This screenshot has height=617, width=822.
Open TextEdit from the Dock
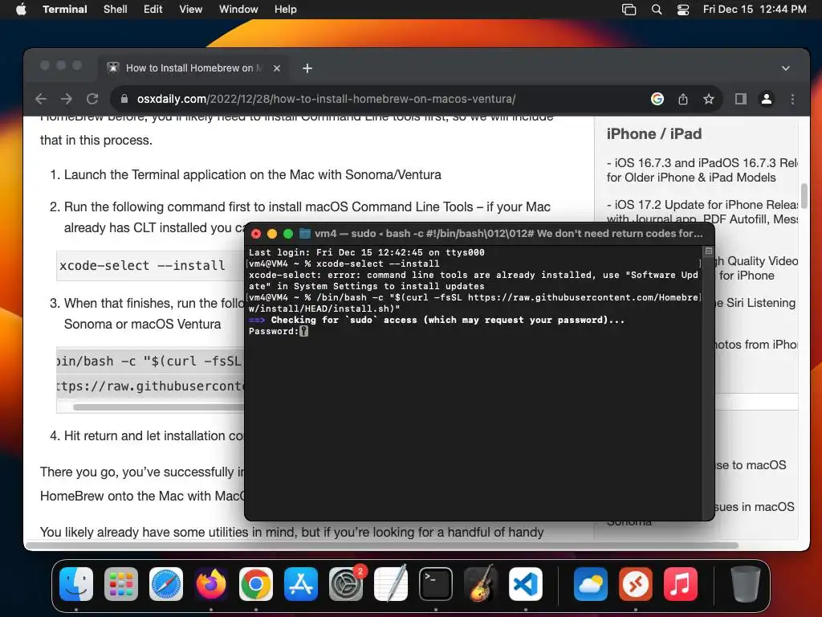click(391, 584)
